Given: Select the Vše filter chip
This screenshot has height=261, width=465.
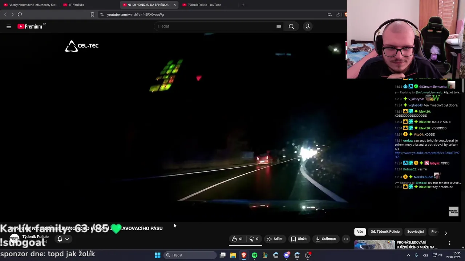Looking at the screenshot, I should tap(360, 232).
